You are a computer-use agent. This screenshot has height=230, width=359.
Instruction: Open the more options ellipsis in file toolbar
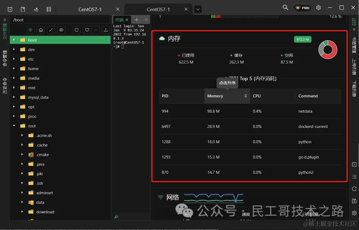point(96,30)
